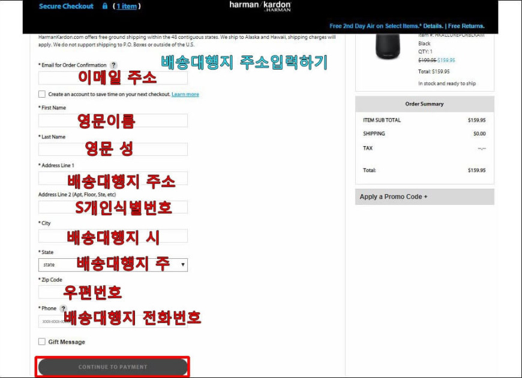Open the State dropdown
The image size is (522, 378).
pos(113,265)
